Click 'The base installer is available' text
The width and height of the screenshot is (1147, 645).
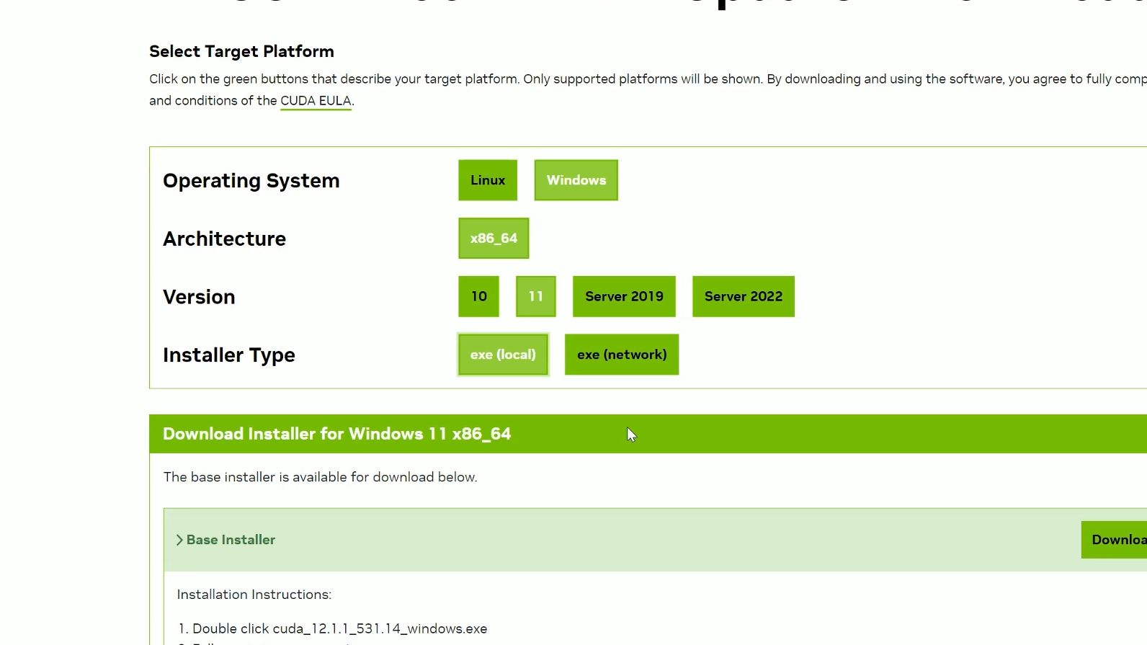tap(320, 477)
